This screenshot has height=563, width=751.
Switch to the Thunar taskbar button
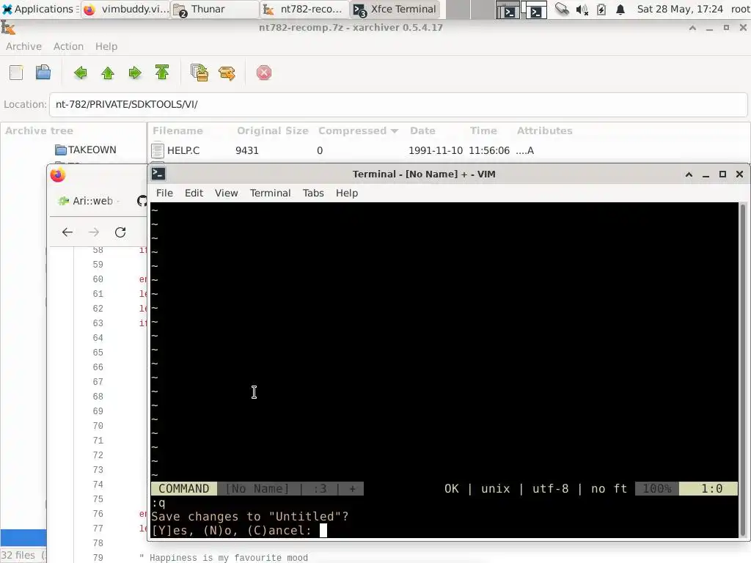coord(215,9)
